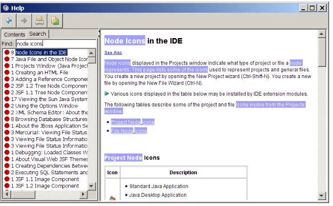The width and height of the screenshot is (333, 206).
Task: Select result About Visual Web JSF Themes
Action: (51, 159)
